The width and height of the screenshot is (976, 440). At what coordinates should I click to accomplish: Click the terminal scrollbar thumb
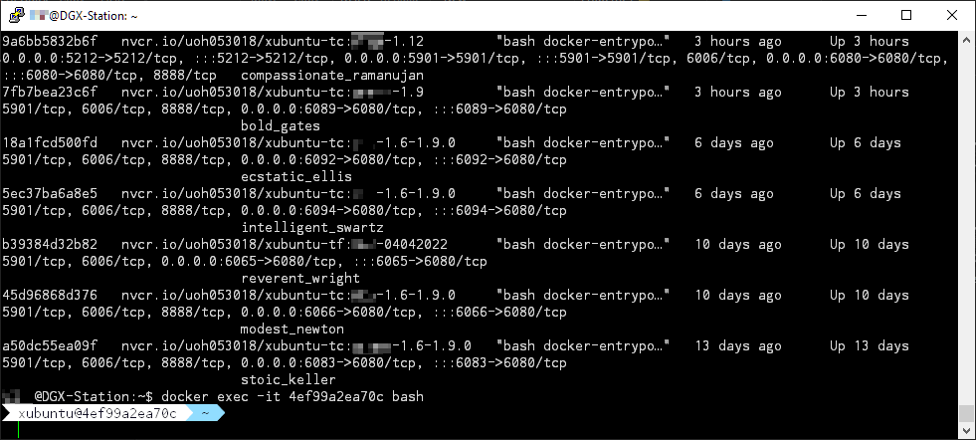[x=966, y=413]
